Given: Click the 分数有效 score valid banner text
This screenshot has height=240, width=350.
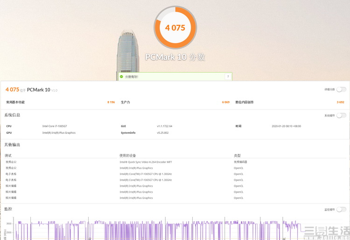Looking at the screenshot, I should 132,77.
